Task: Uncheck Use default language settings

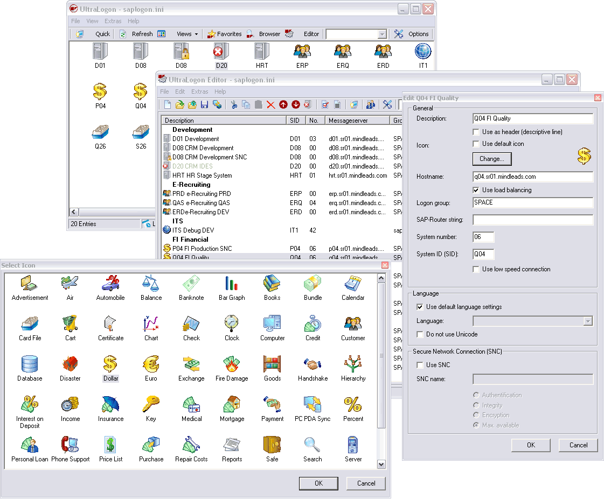Action: (420, 307)
